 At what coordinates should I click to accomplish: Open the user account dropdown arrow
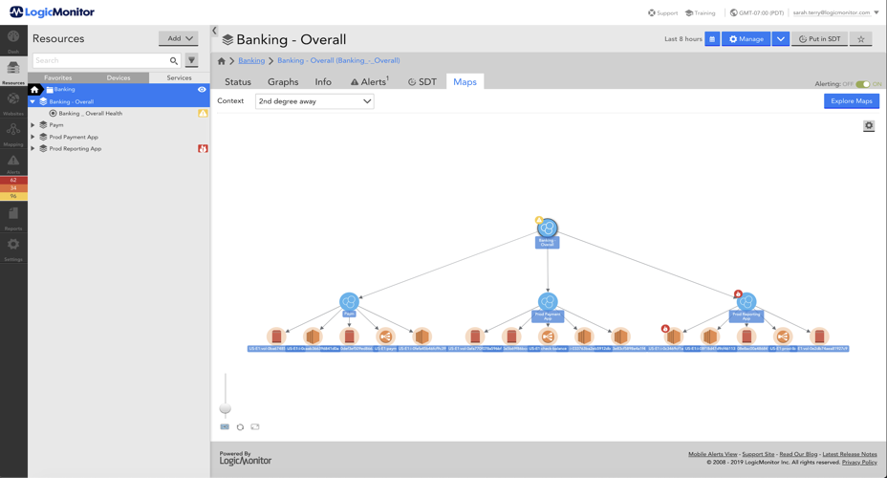tap(876, 12)
